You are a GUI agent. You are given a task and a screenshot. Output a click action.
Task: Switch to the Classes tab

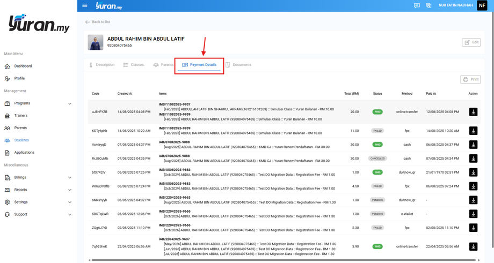click(134, 65)
